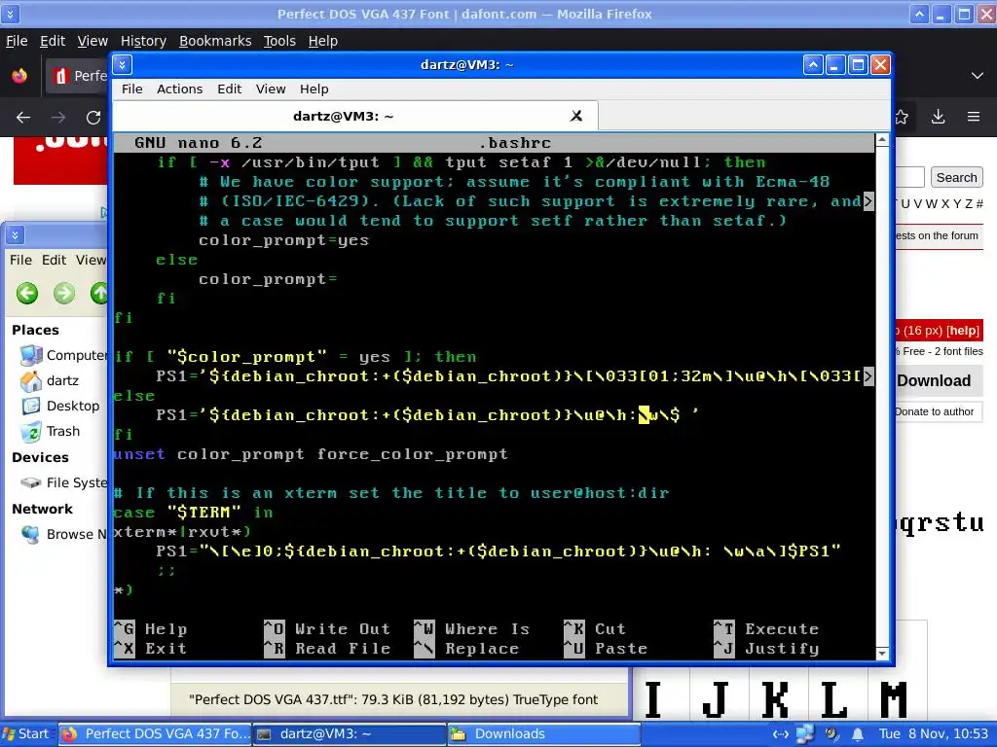Select dartz home folder in sidebar

pyautogui.click(x=50, y=380)
